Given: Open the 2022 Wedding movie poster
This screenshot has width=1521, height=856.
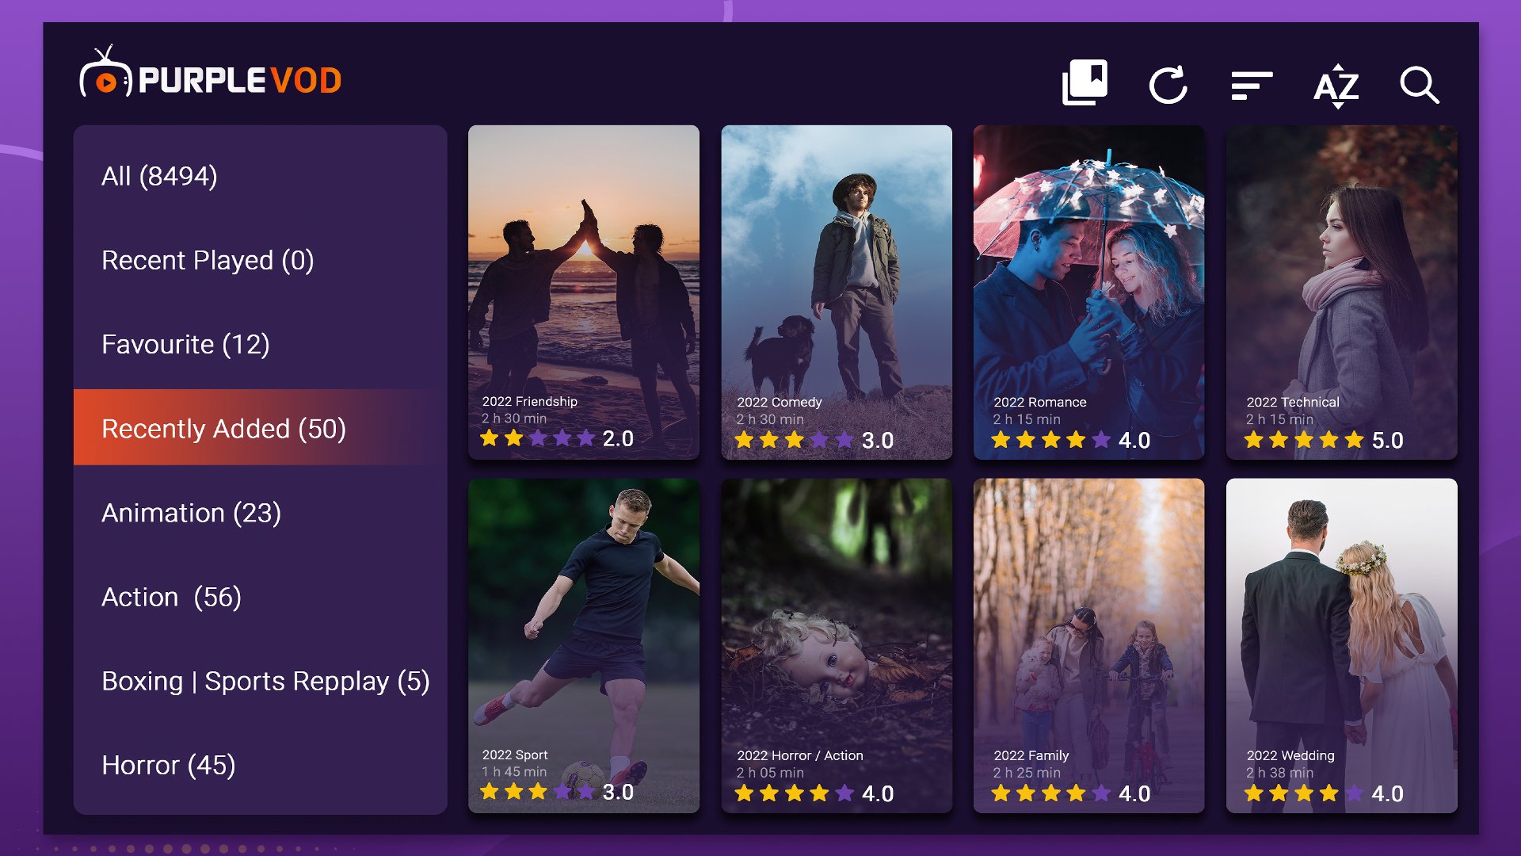Looking at the screenshot, I should (x=1341, y=645).
